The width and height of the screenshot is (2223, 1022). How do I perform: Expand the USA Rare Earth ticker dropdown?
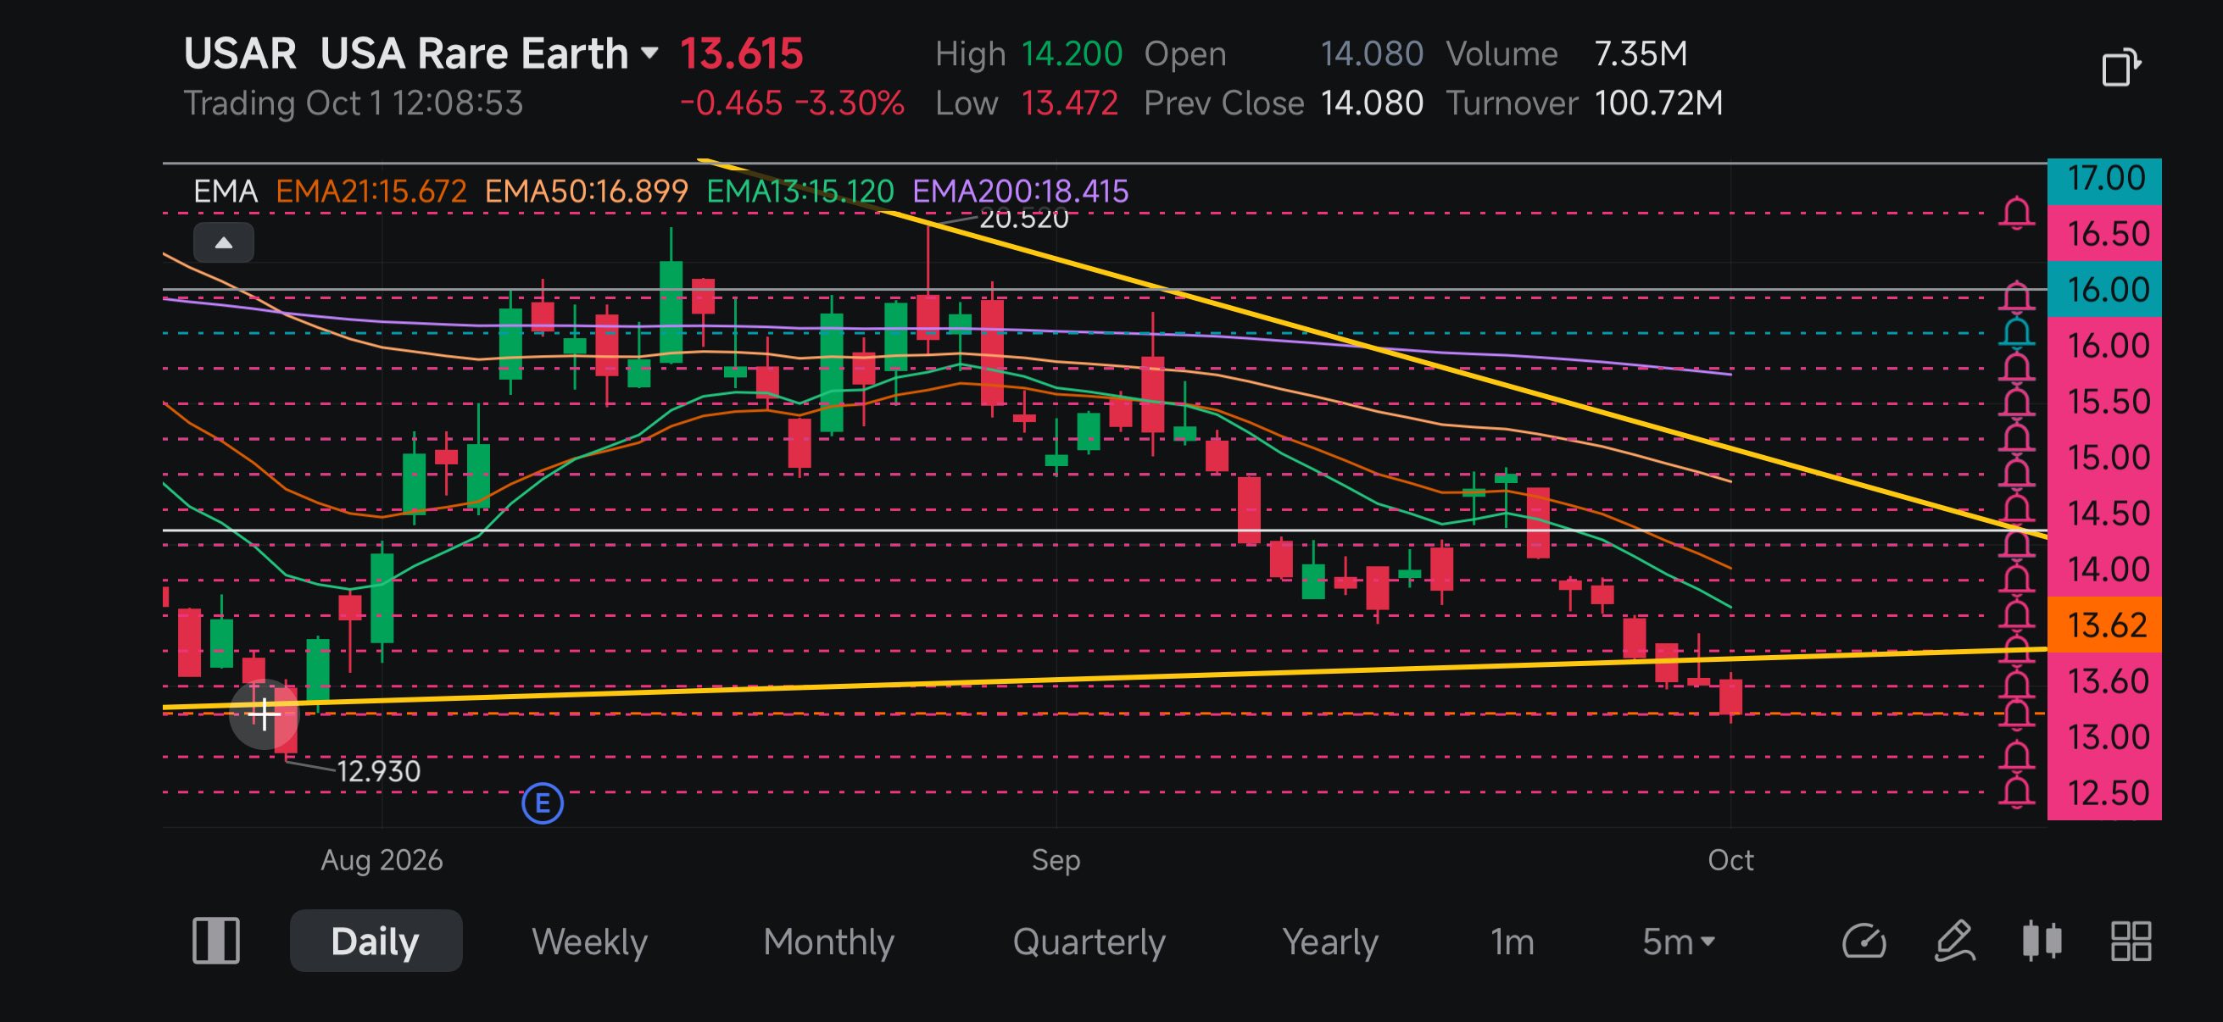pos(649,53)
